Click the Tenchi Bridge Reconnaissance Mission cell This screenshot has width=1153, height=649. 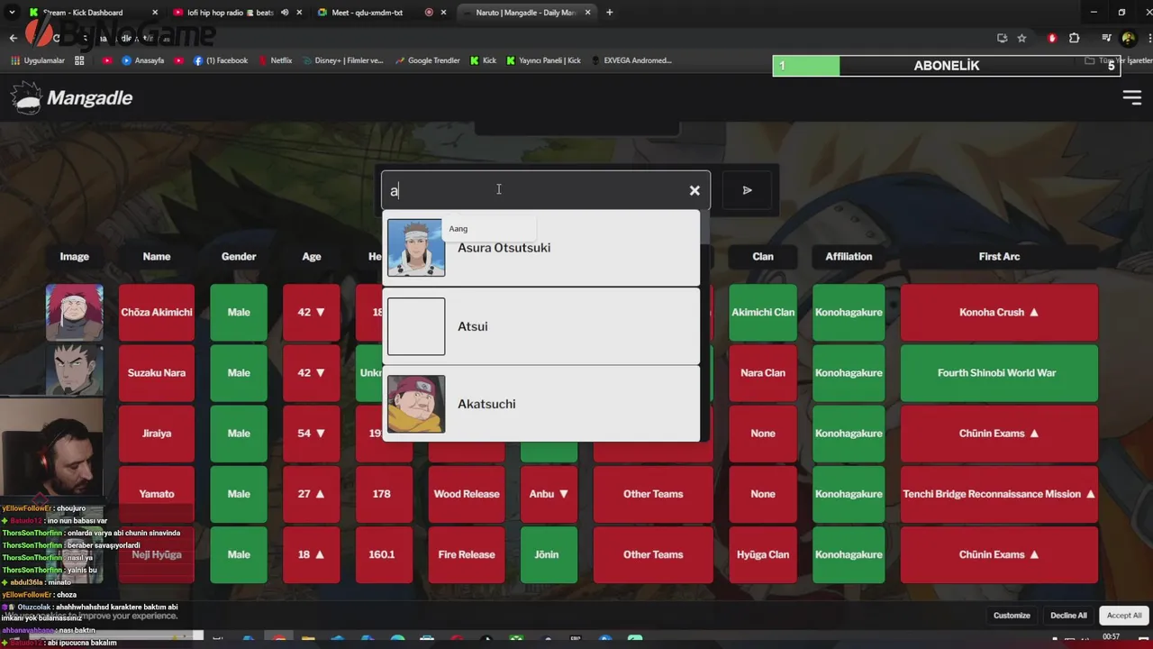tap(999, 494)
